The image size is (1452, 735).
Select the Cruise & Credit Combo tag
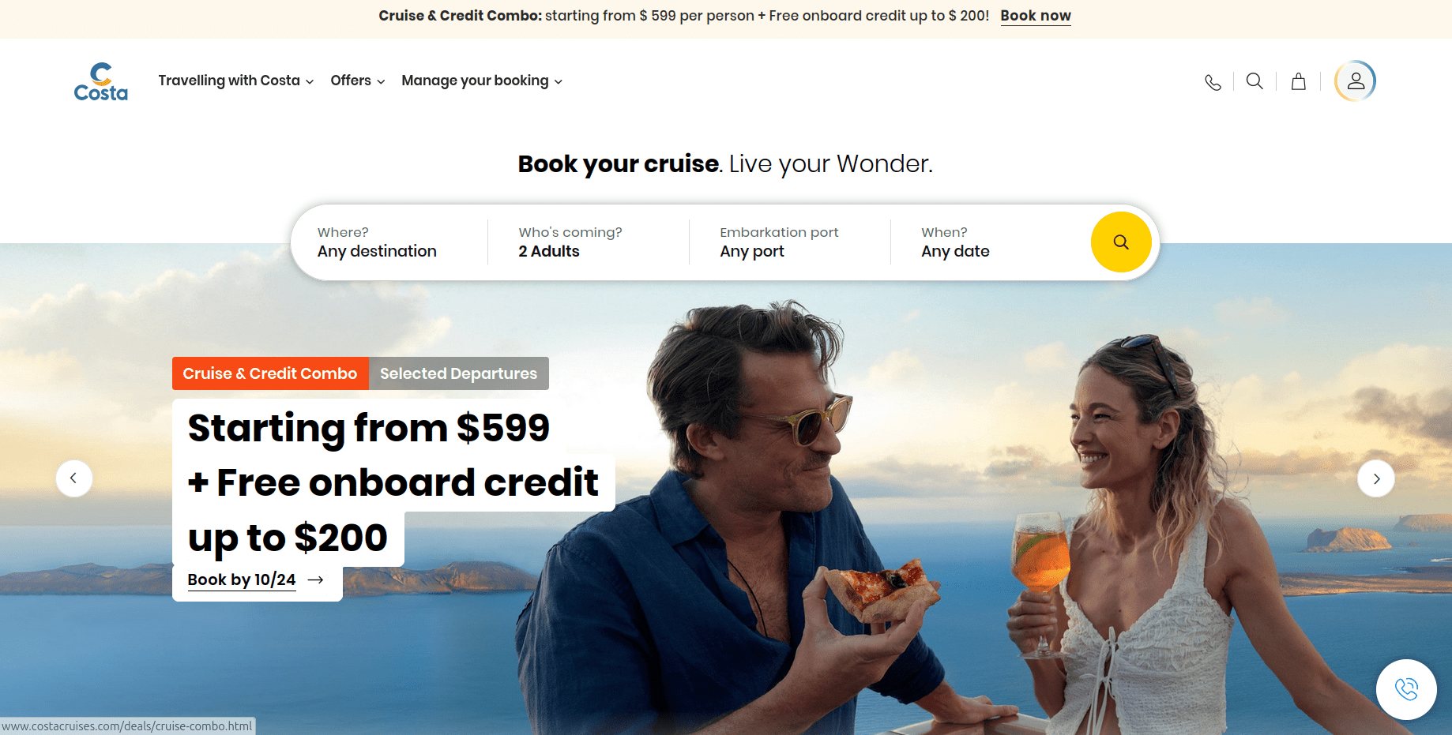point(270,373)
